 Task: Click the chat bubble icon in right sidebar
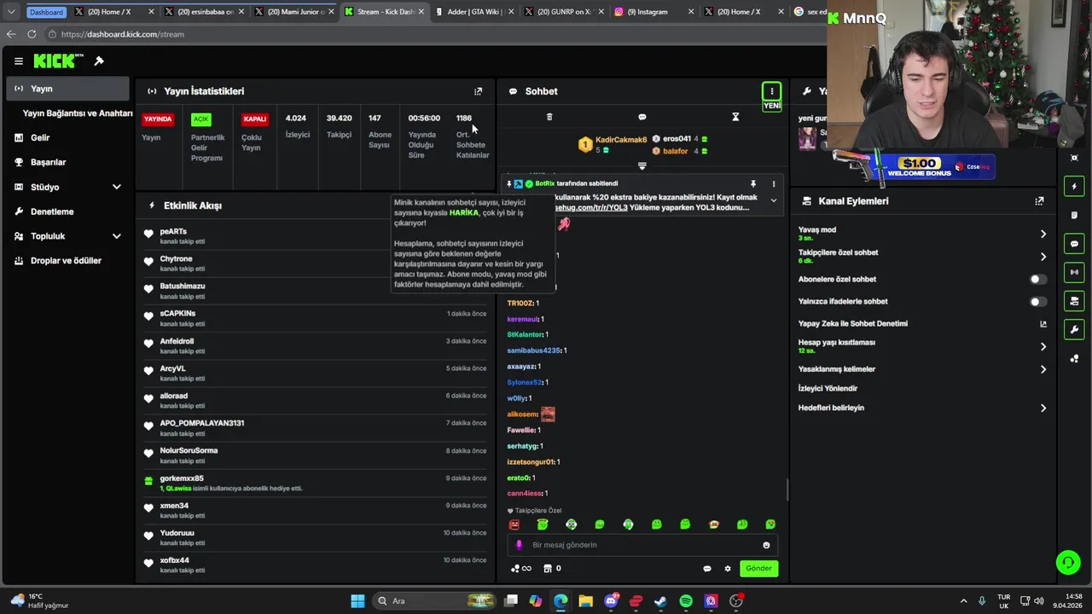1074,244
